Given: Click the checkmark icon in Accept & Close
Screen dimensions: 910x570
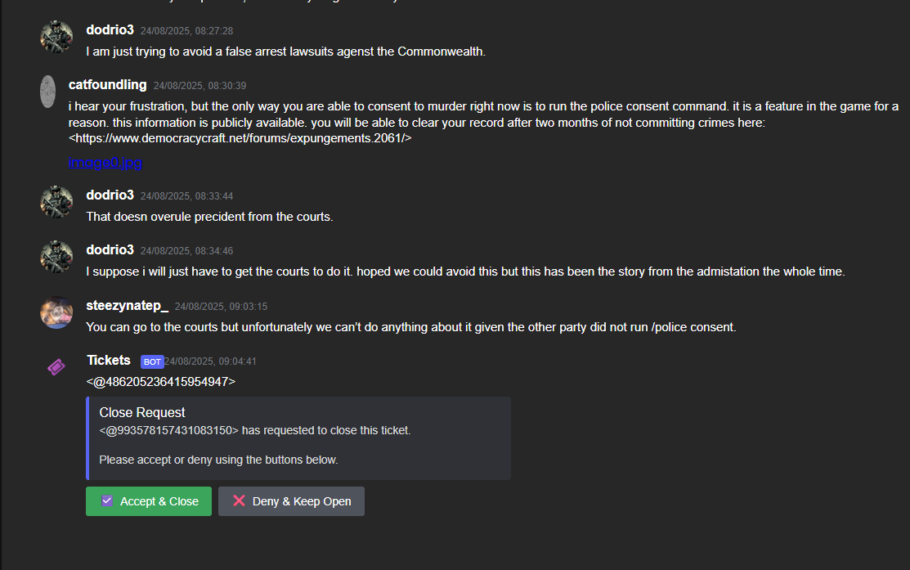Looking at the screenshot, I should point(107,501).
